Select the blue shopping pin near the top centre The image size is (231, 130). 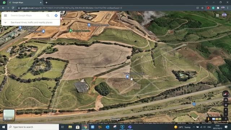tap(89, 25)
